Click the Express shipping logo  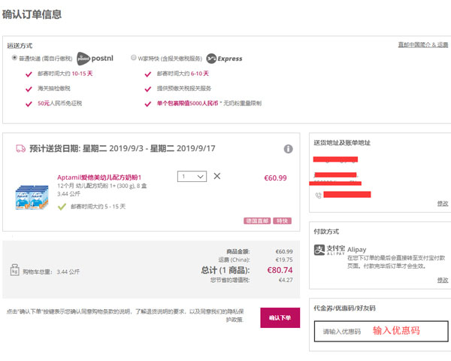click(x=224, y=59)
